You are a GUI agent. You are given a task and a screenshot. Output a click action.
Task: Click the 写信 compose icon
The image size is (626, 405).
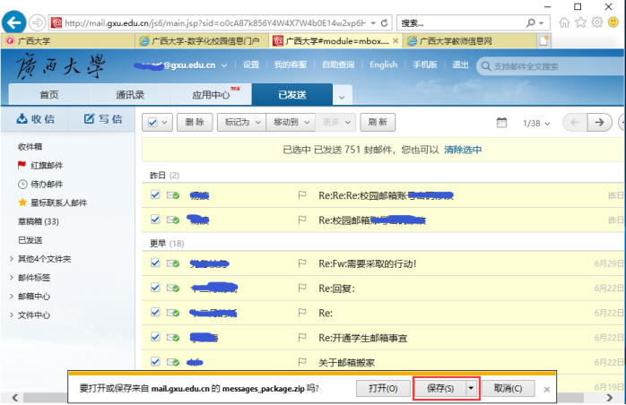click(x=91, y=119)
